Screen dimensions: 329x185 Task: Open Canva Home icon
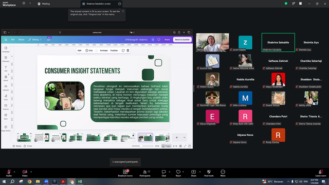click(x=6, y=40)
